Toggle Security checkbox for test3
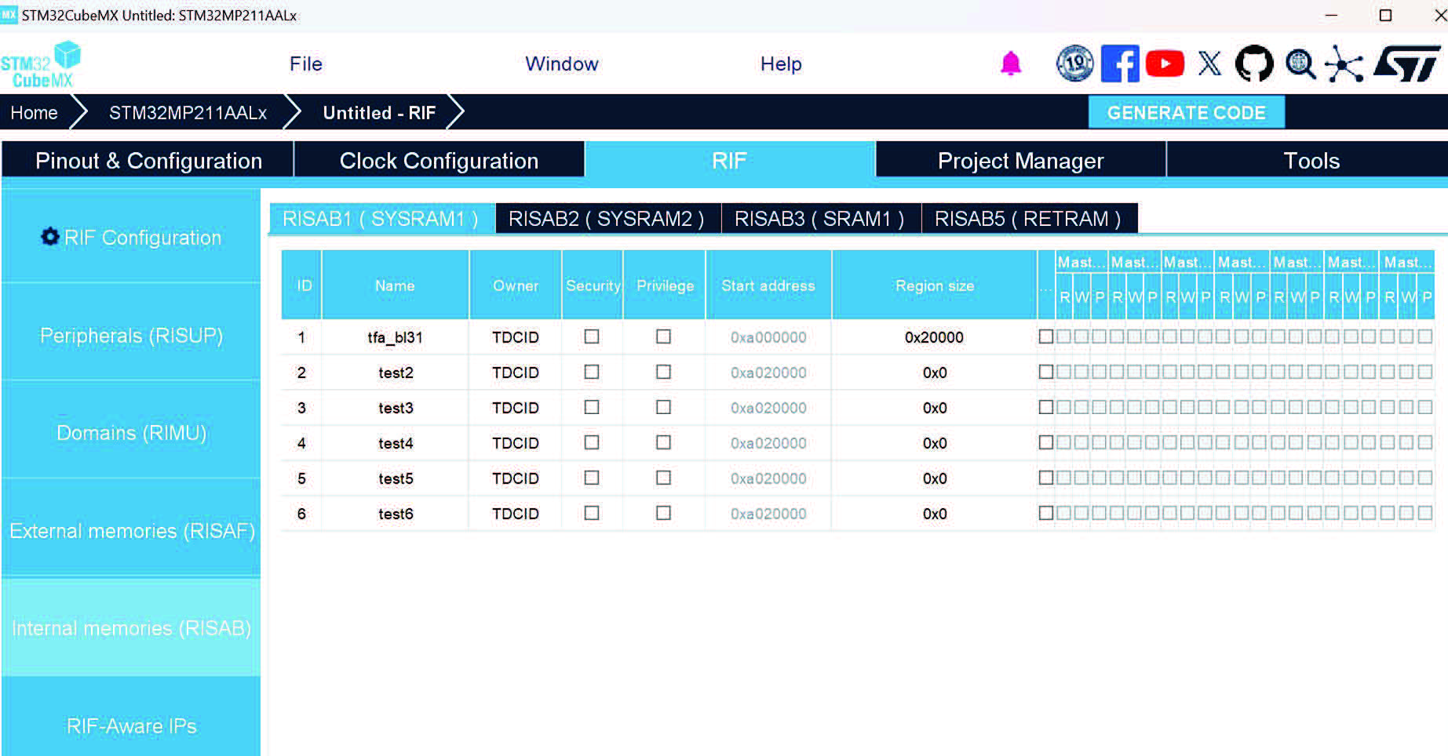The height and width of the screenshot is (756, 1448). 592,407
